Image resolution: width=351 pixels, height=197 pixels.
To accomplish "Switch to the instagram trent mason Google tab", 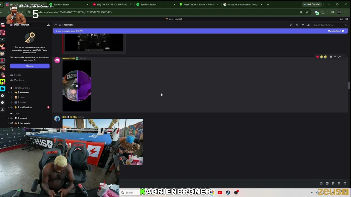I will 243,4.
